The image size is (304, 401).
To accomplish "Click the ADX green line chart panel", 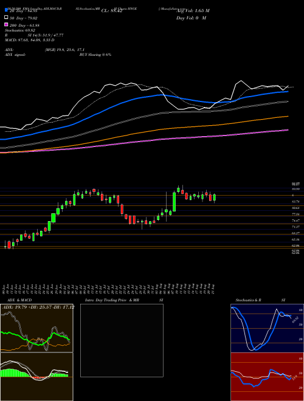I will point(36,328).
